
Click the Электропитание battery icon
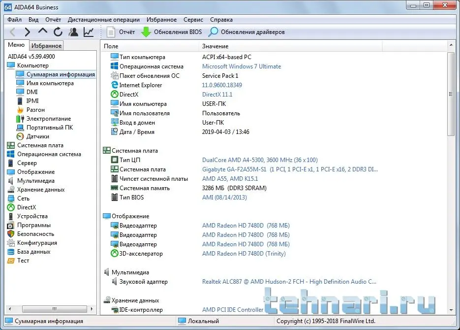point(20,119)
